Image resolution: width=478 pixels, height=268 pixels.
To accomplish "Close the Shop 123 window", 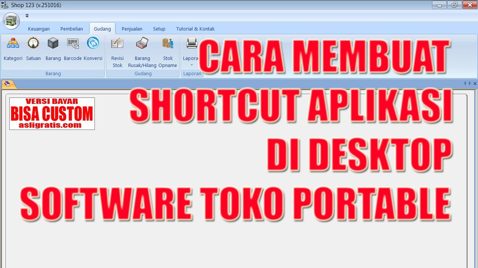I will 470,5.
